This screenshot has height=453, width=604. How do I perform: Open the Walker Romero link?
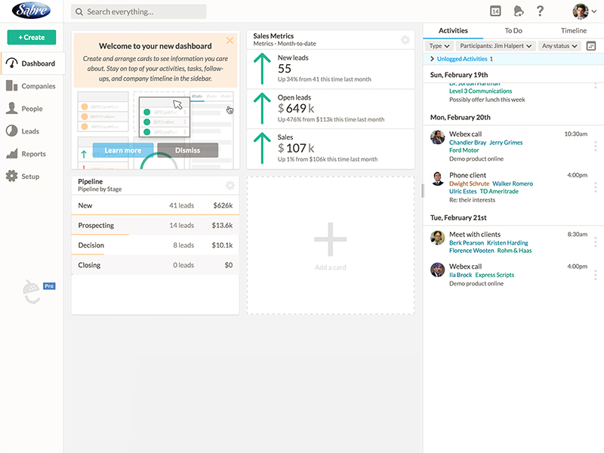pos(513,183)
